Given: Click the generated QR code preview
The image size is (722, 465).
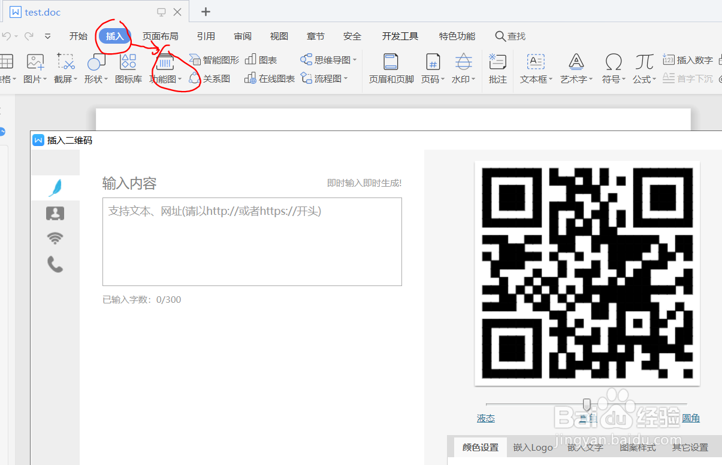Looking at the screenshot, I should coord(587,273).
